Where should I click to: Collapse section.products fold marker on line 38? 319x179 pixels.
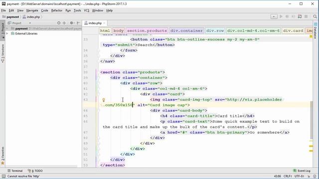99,72
